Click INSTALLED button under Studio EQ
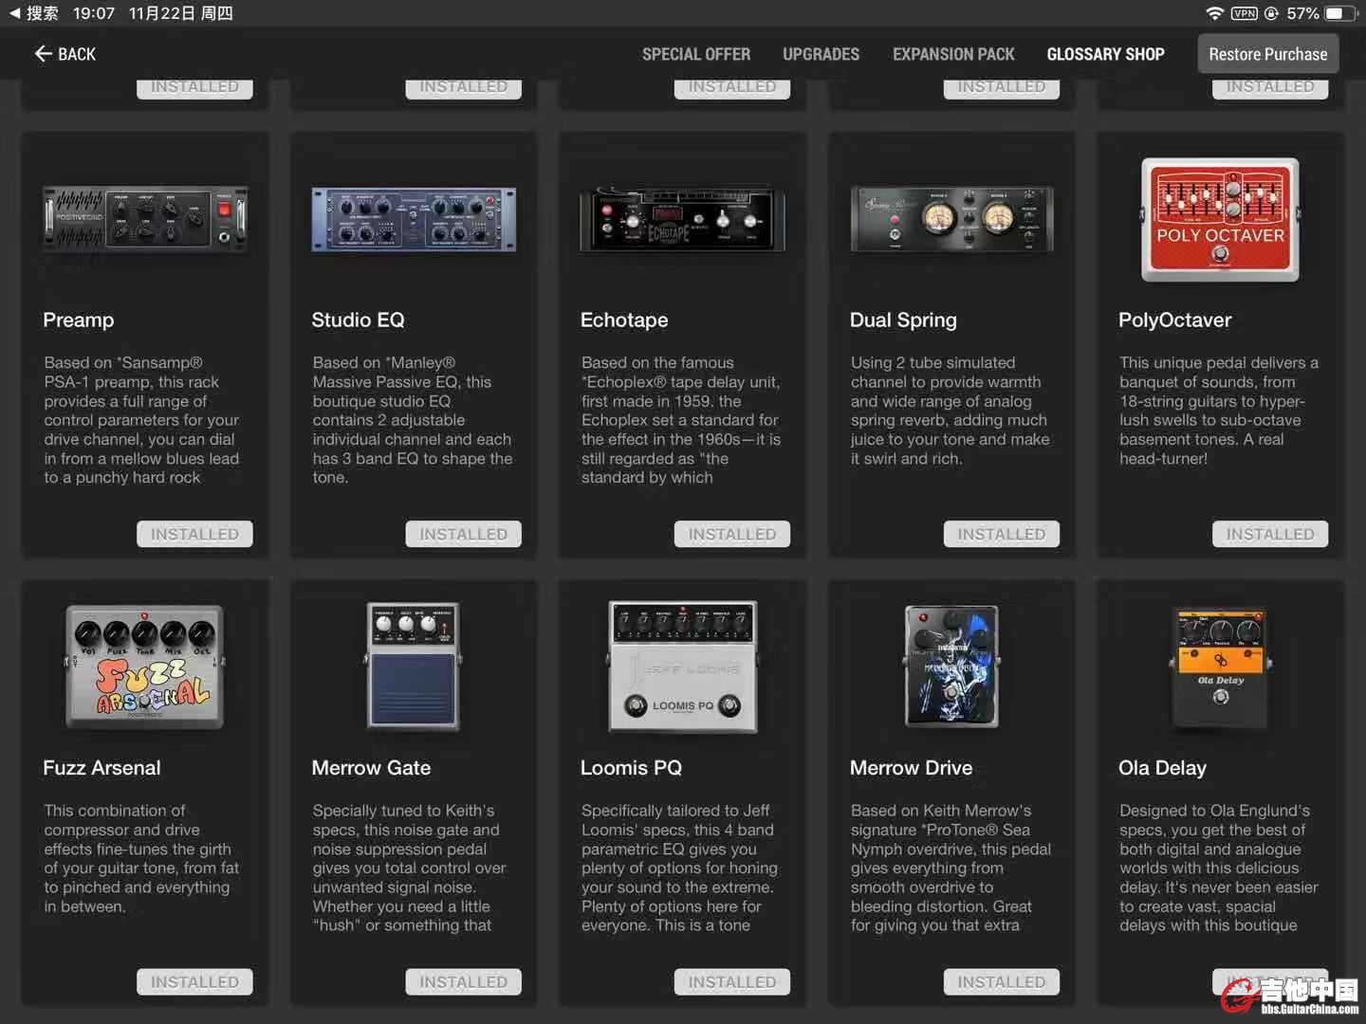This screenshot has height=1024, width=1366. pos(463,534)
